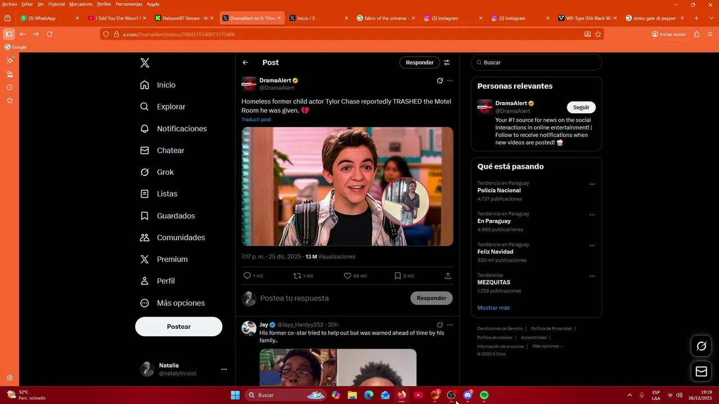This screenshot has width=719, height=404.
Task: Reload the page in browser toolbar
Action: (x=49, y=34)
